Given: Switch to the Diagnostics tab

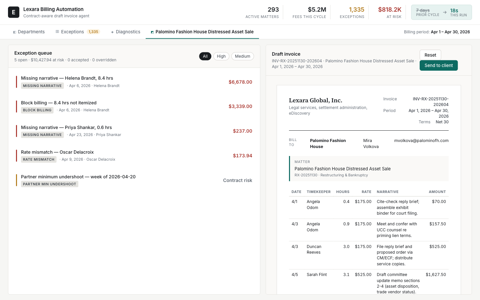Looking at the screenshot, I should (x=126, y=32).
